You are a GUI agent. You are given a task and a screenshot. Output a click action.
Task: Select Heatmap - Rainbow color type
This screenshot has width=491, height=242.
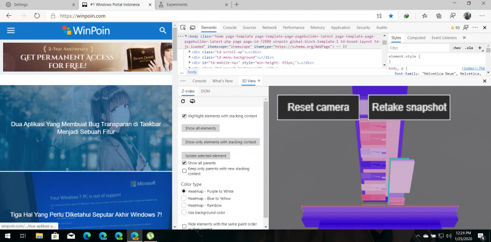pyautogui.click(x=184, y=205)
